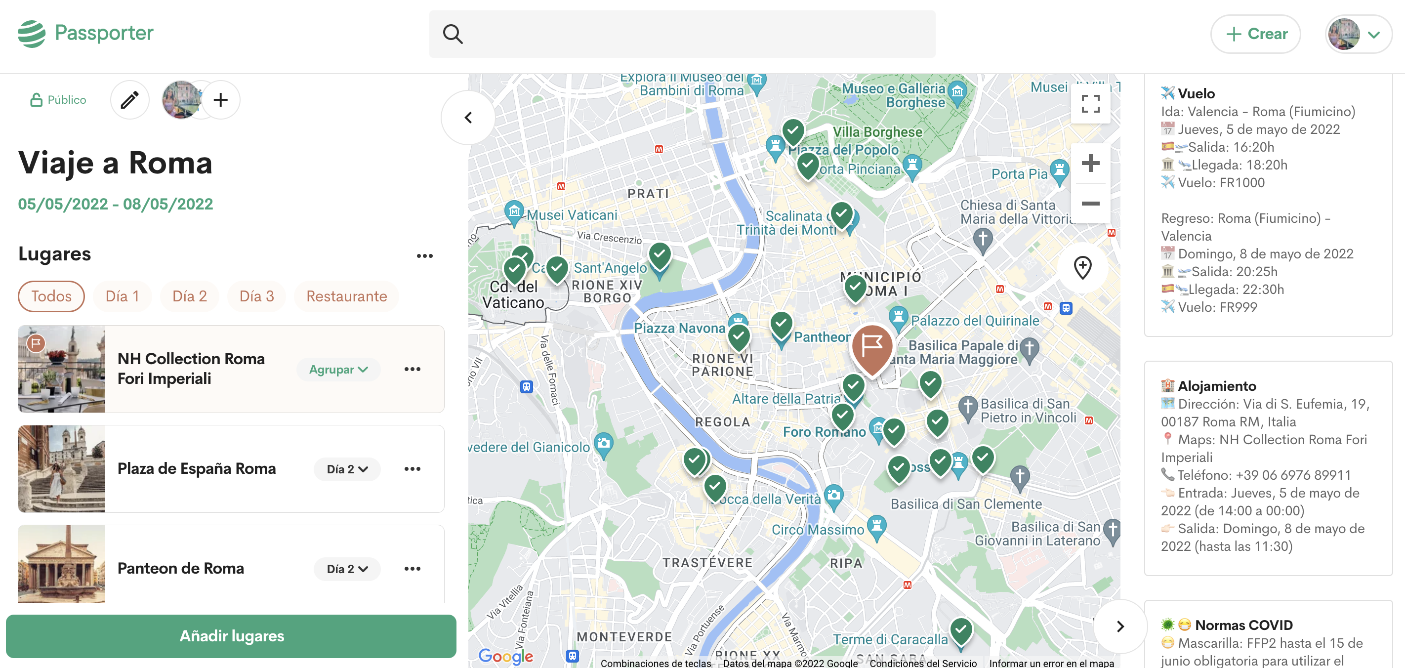Click the hotel flag marker on map
This screenshot has height=668, width=1405.
click(872, 349)
